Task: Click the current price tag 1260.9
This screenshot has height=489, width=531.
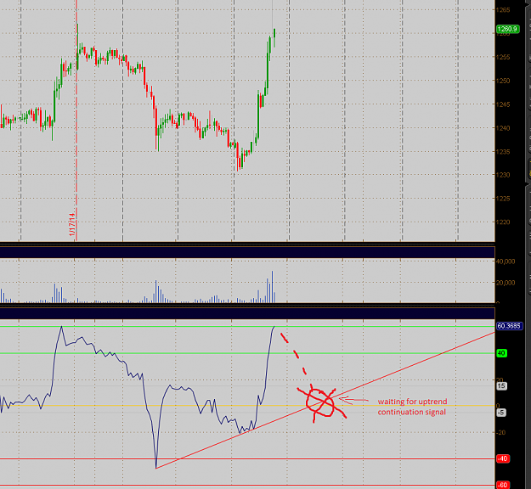Action: 507,29
